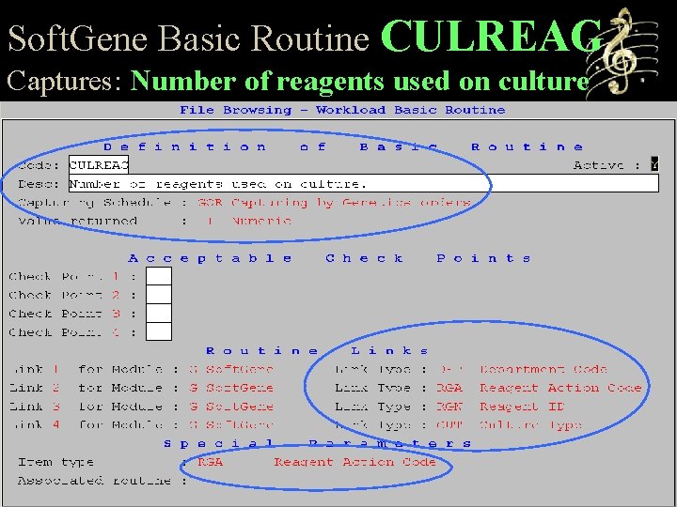677x507 pixels.
Task: Click Link 2 module value G SoftGene
Action: pyautogui.click(x=231, y=388)
